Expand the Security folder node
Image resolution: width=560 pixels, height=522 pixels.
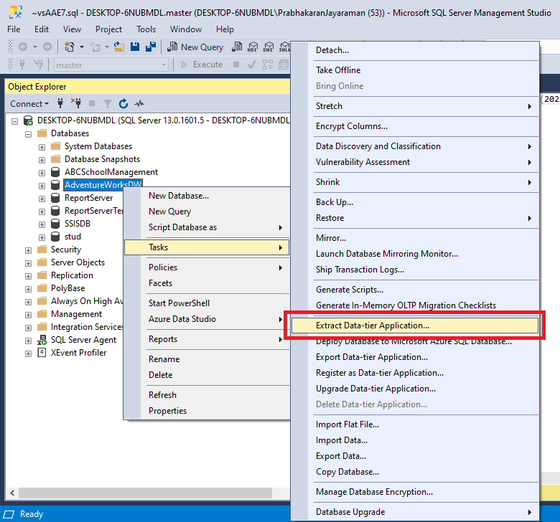[28, 250]
